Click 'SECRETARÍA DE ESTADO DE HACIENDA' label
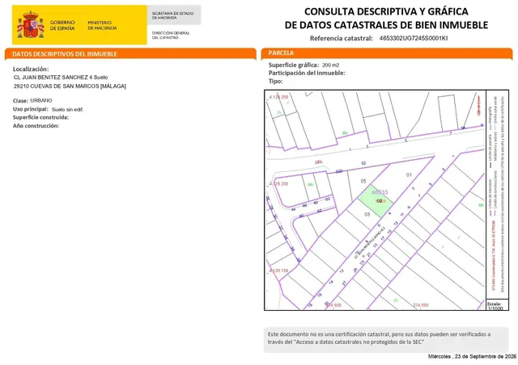The width and height of the screenshot is (518, 365). click(172, 15)
